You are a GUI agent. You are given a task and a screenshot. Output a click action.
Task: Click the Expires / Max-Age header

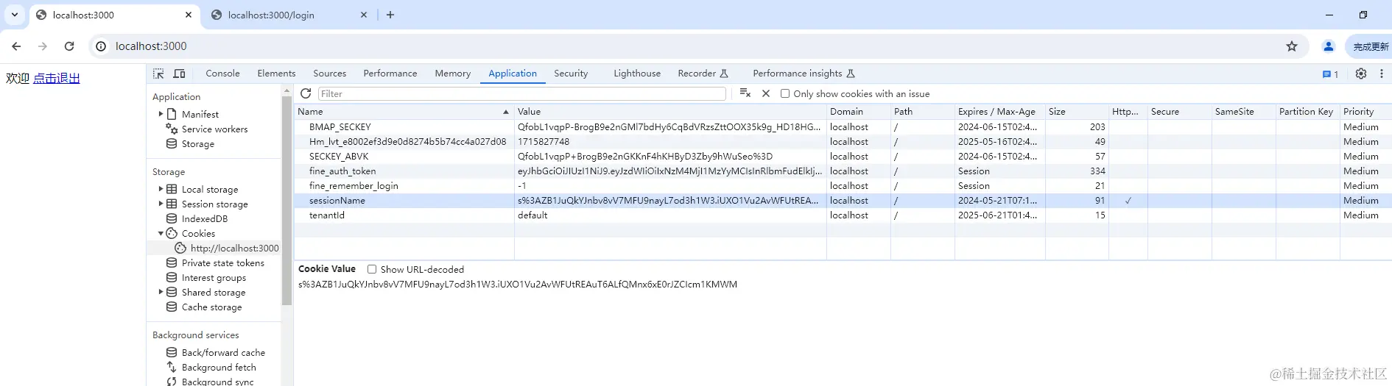tap(999, 111)
